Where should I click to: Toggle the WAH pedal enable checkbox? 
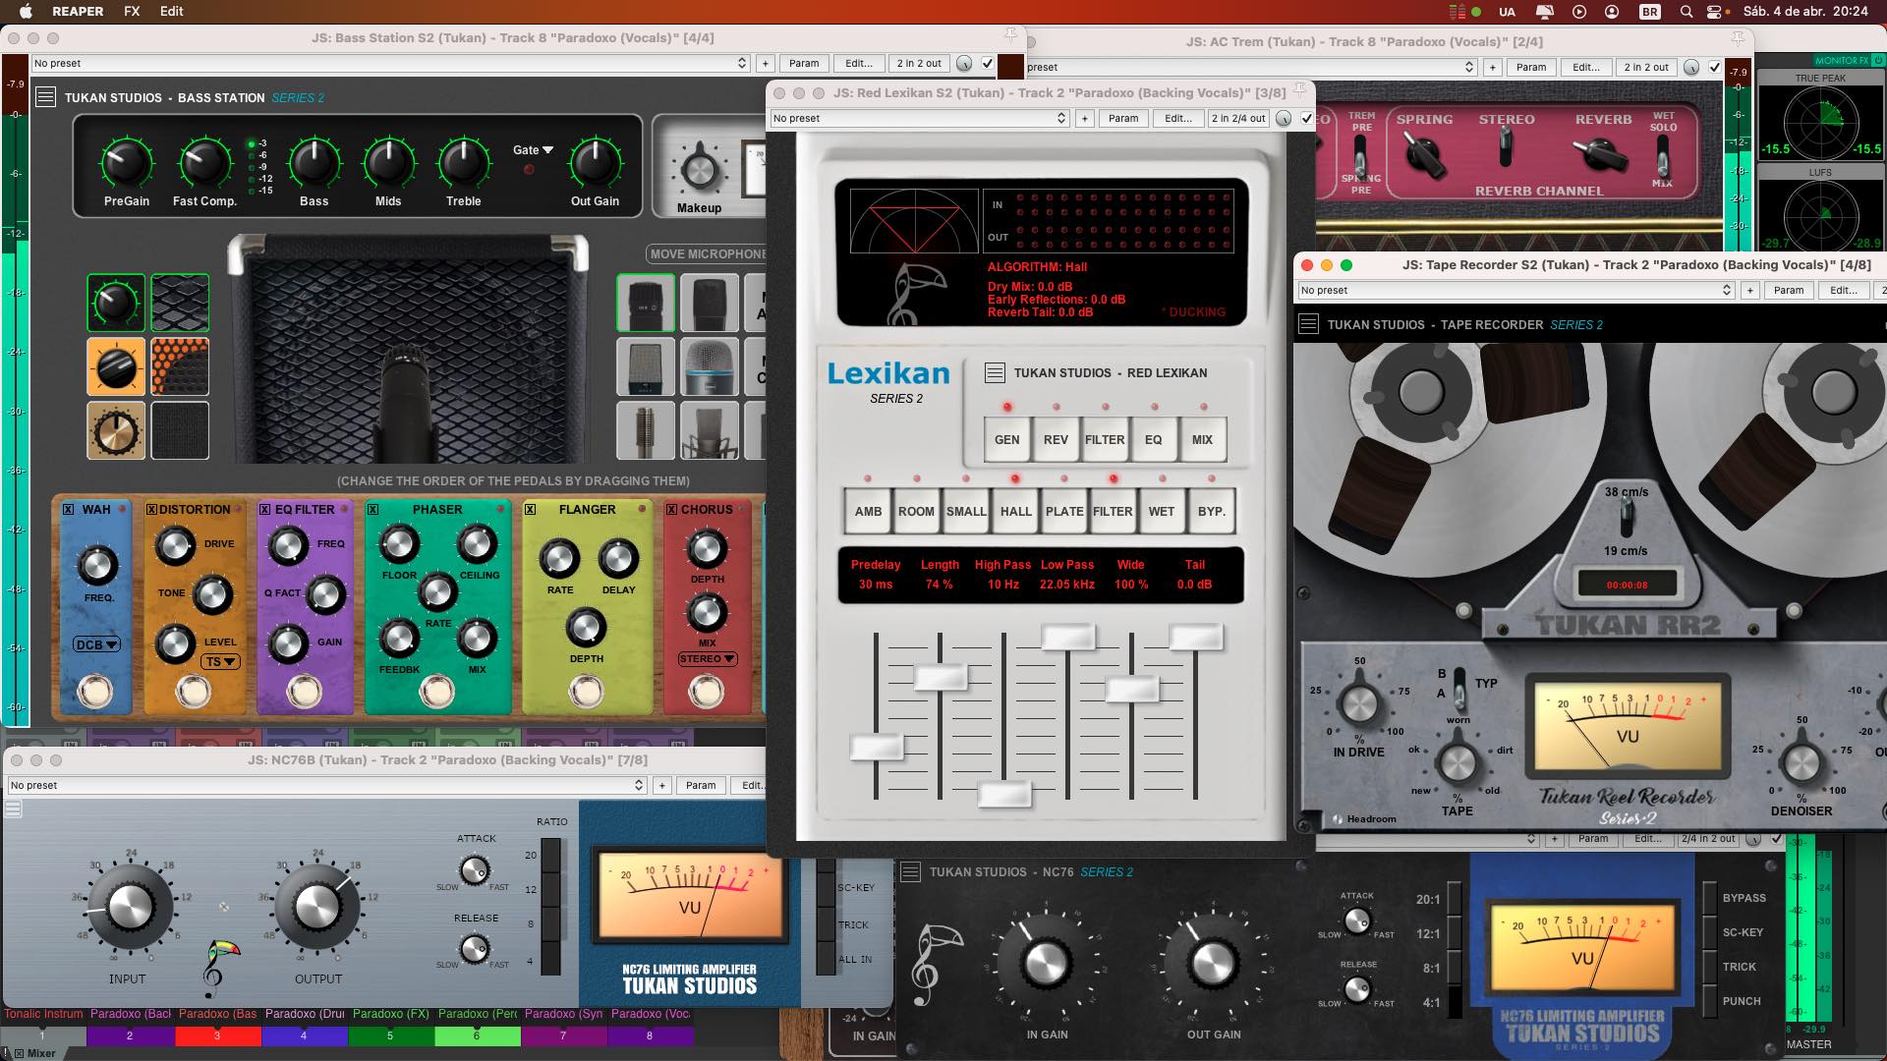pos(68,510)
